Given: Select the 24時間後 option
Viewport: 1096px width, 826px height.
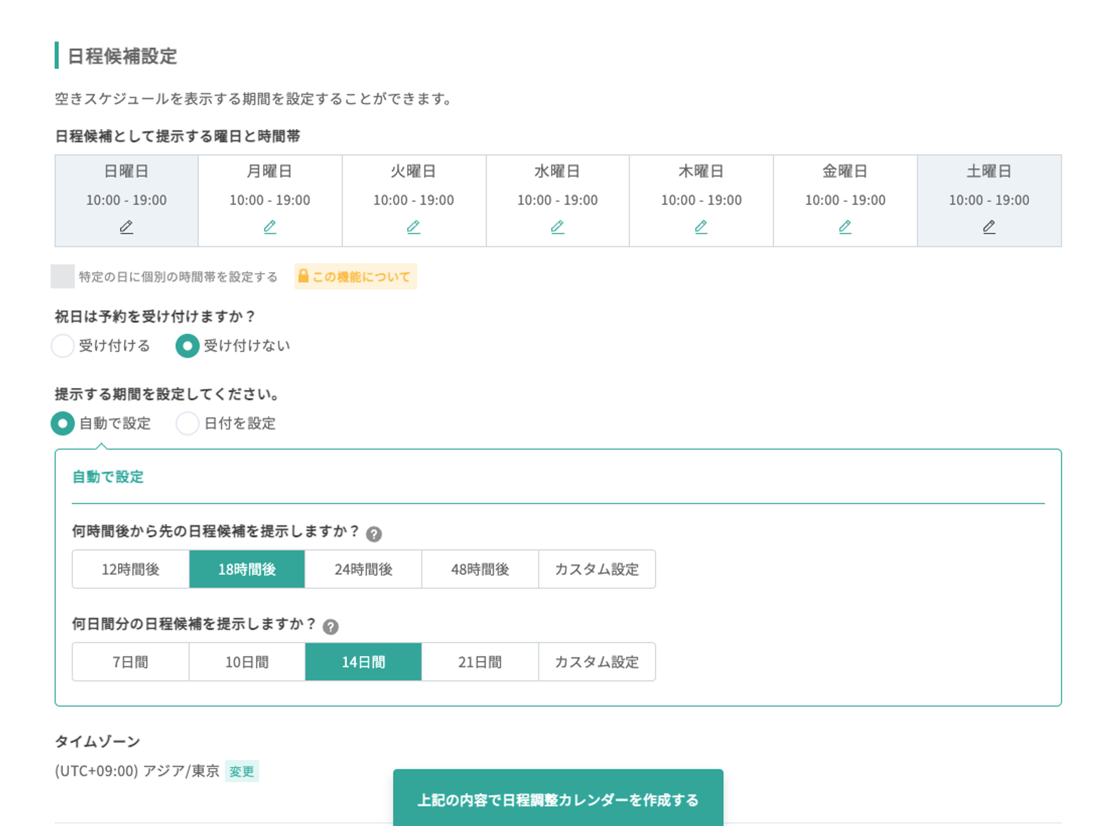Looking at the screenshot, I should tap(364, 569).
